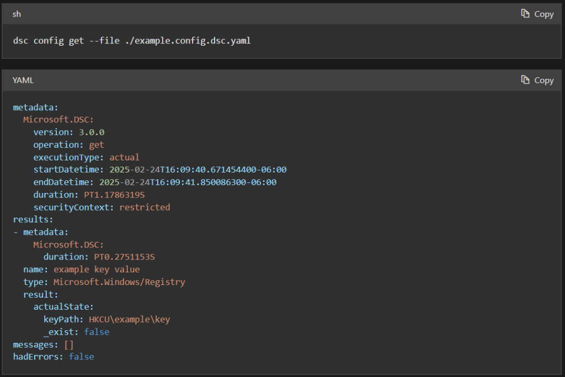Image resolution: width=565 pixels, height=377 pixels.
Task: Click '_exist: false' line
Action: tap(76, 332)
